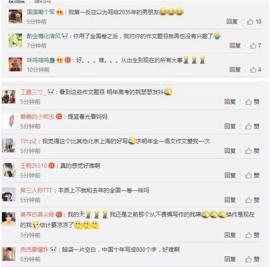Click thumbs-up on 酌金樽化清风's comment

(x=256, y=46)
